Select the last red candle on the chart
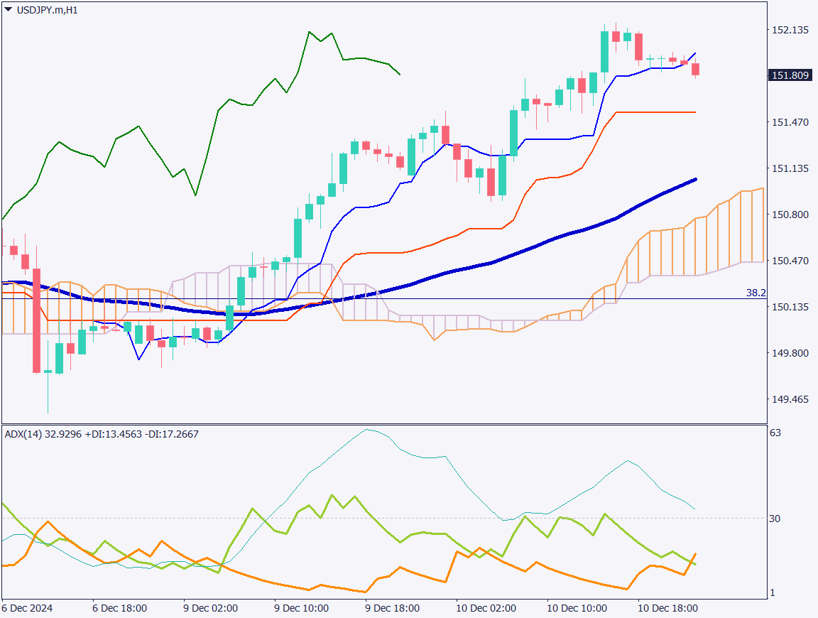 tap(696, 69)
